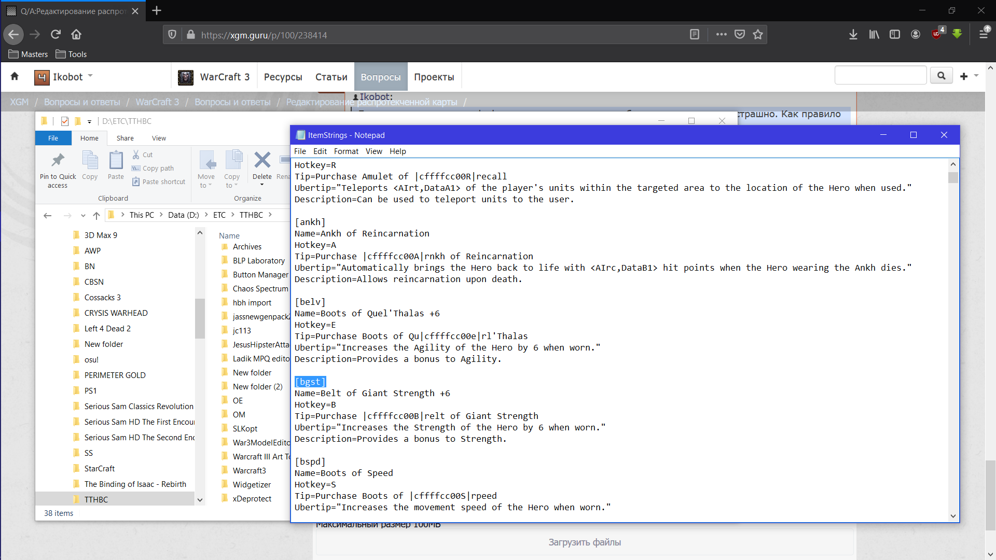Toggle Firefox sidebar view
This screenshot has height=560, width=996.
point(895,35)
